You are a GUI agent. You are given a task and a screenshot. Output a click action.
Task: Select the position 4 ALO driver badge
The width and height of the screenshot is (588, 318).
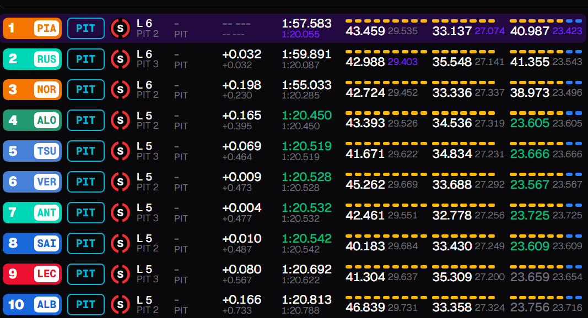[33, 120]
